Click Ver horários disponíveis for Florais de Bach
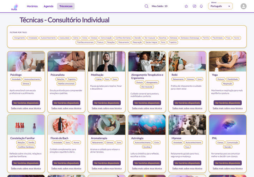 [66, 163]
